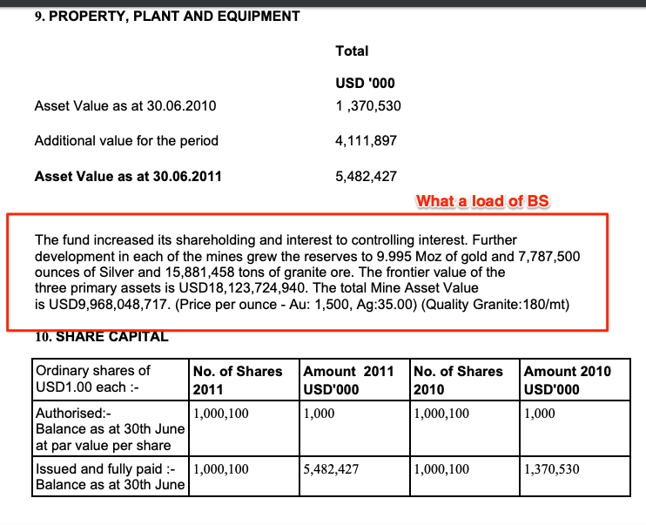This screenshot has width=646, height=525.
Task: Click the 5,482,427 total under Property section
Action: 366,176
